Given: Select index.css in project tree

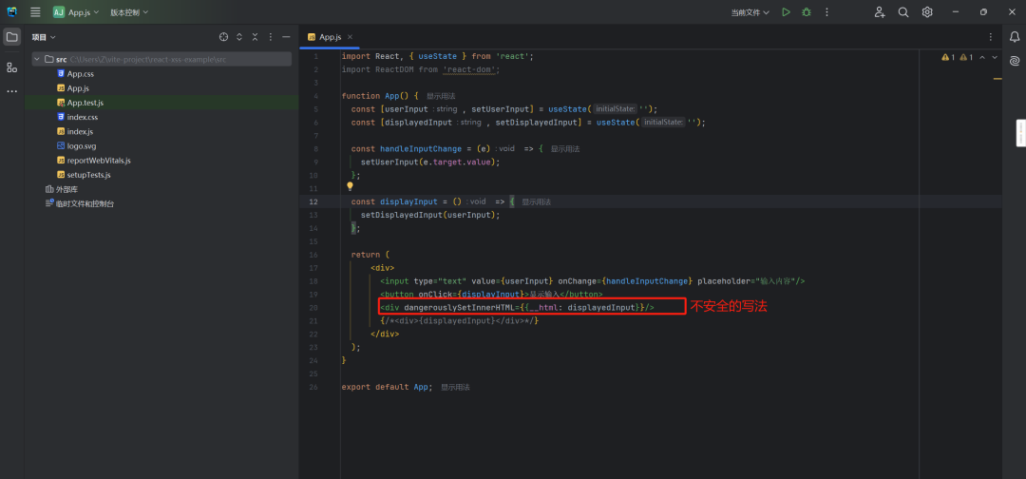Looking at the screenshot, I should pyautogui.click(x=82, y=117).
